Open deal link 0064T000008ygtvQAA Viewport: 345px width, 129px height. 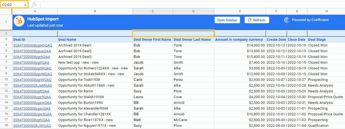(31, 120)
